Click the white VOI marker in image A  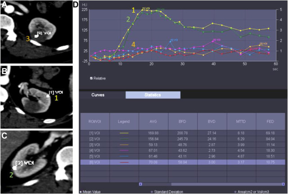[36, 36]
